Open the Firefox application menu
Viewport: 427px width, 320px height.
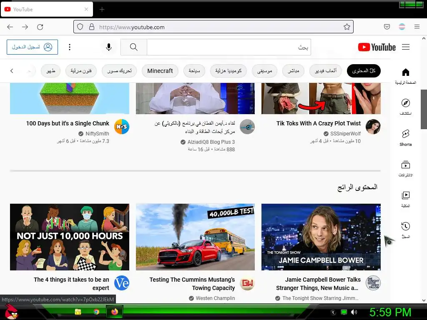click(x=417, y=27)
